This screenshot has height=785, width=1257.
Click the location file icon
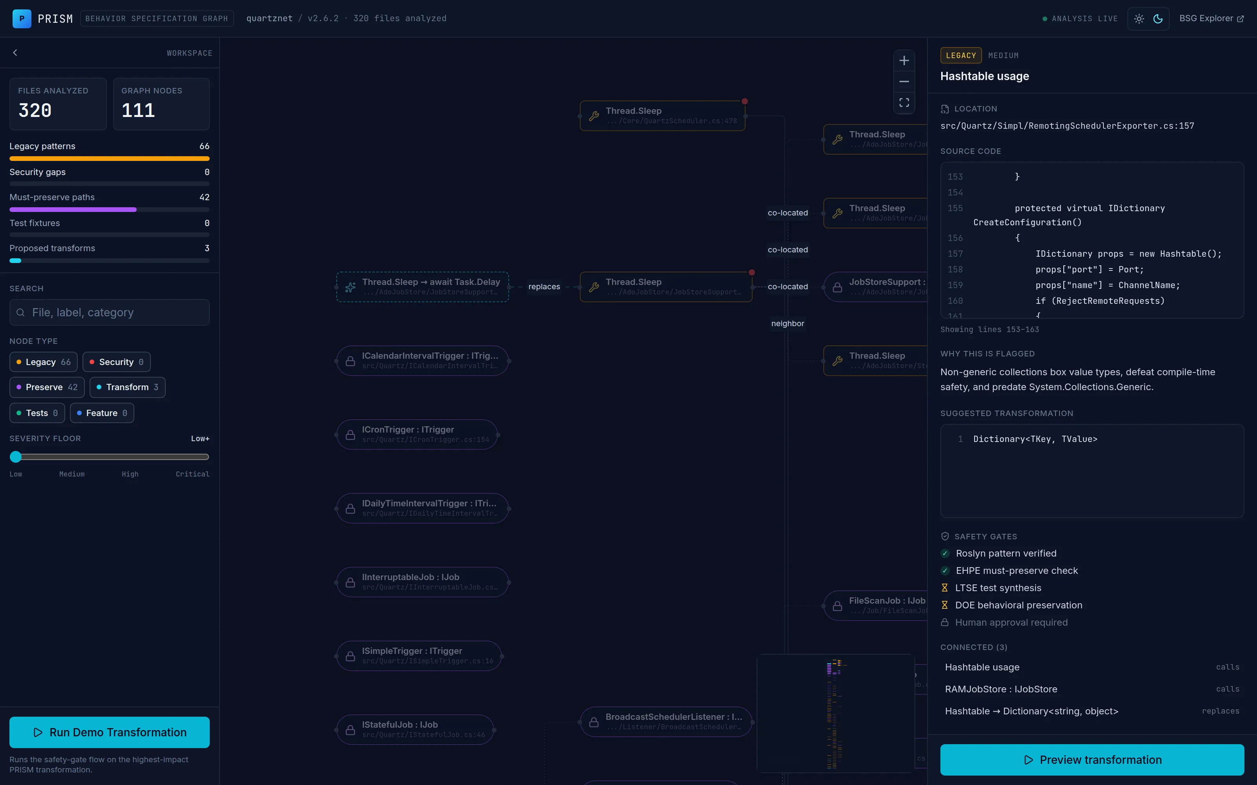click(x=945, y=109)
